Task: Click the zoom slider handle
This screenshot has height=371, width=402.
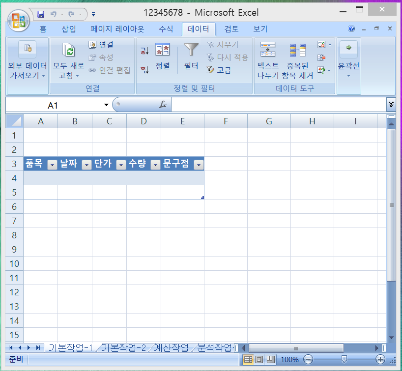Action: point(344,359)
